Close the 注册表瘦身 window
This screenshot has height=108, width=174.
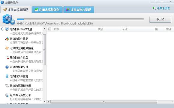point(170,1)
